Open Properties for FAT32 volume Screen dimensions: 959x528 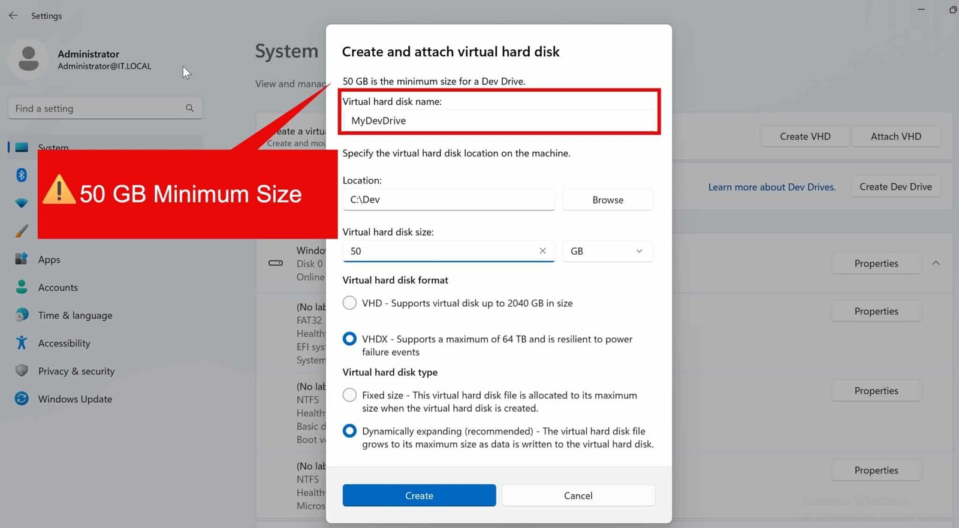[876, 311]
